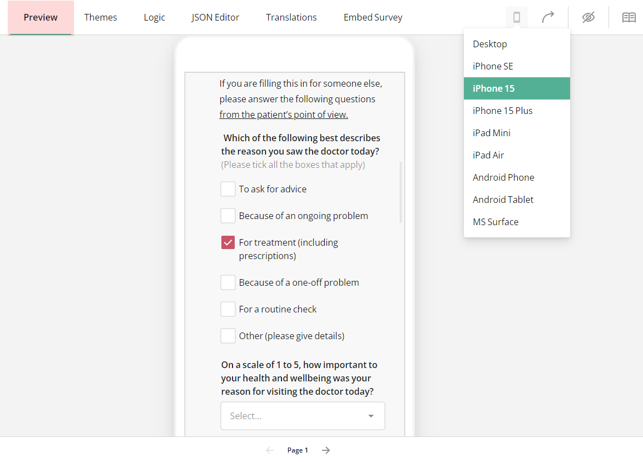643x462 pixels.
Task: Check "Other (please give details)"
Action: (227, 335)
